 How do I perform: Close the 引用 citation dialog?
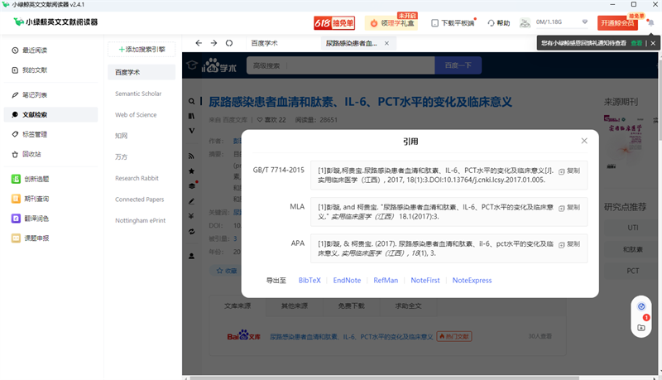(584, 142)
